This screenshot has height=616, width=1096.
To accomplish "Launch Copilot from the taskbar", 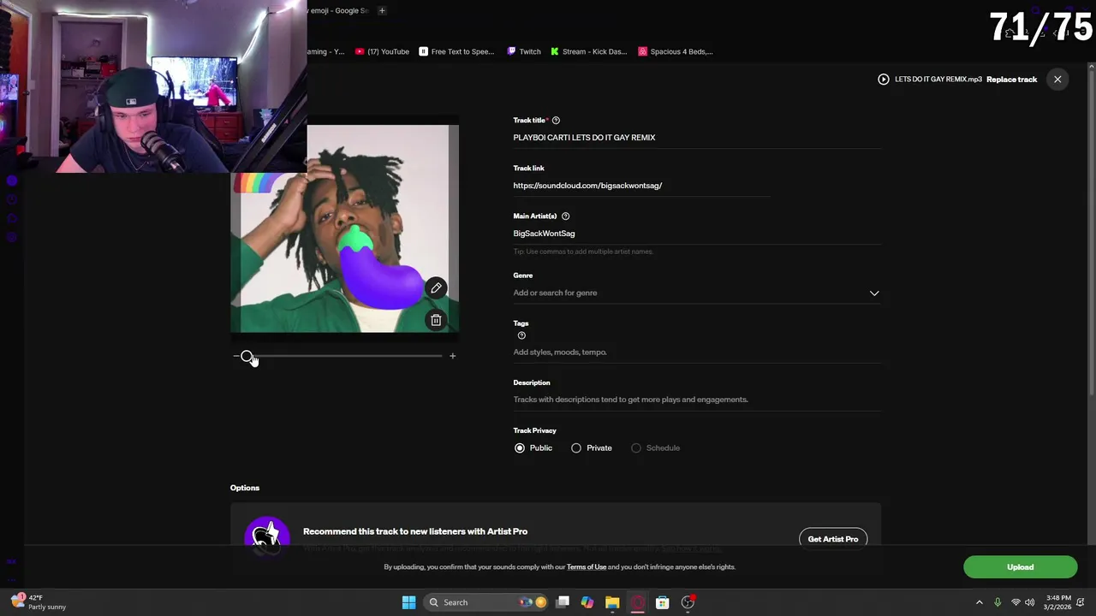I will pyautogui.click(x=587, y=602).
